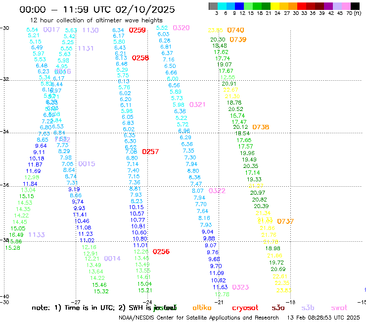Select the wave height value 22.67
The height and width of the screenshot is (322, 366).
(x=230, y=90)
